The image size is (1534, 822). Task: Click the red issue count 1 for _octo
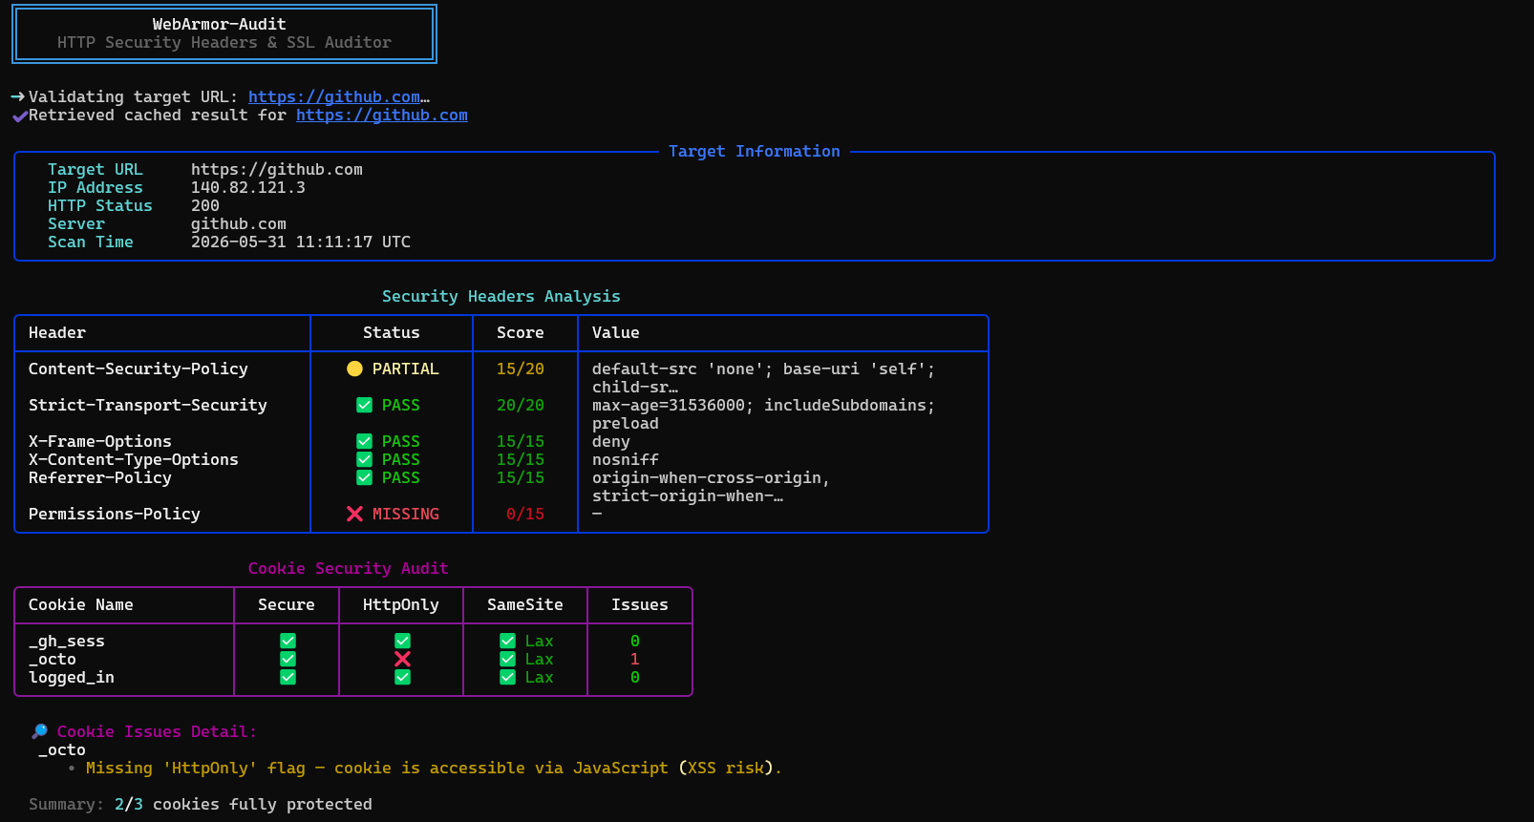pyautogui.click(x=635, y=659)
